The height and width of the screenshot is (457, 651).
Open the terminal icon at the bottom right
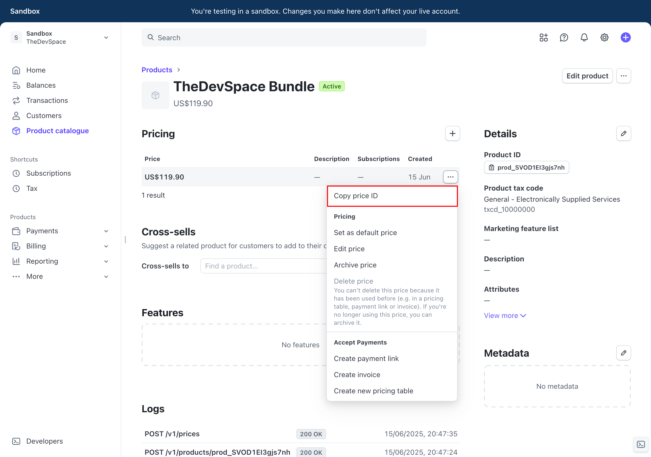coord(641,444)
